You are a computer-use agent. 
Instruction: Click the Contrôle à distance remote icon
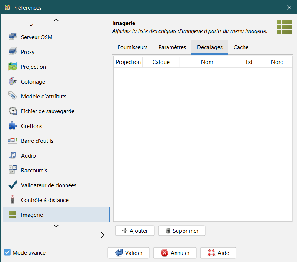[13, 200]
